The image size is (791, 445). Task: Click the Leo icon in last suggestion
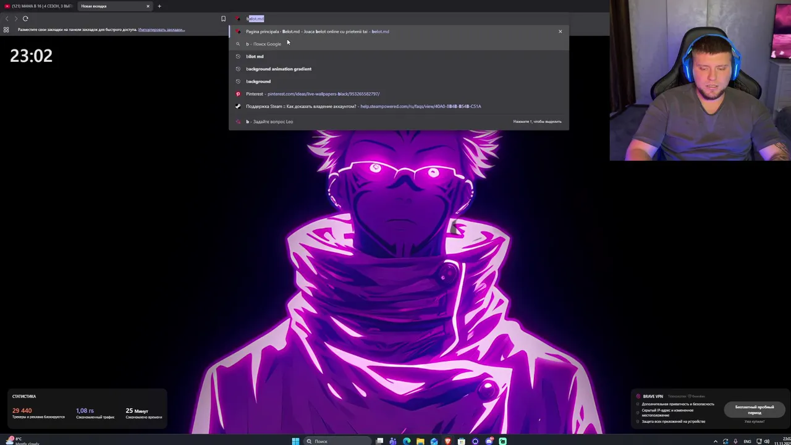coord(238,122)
